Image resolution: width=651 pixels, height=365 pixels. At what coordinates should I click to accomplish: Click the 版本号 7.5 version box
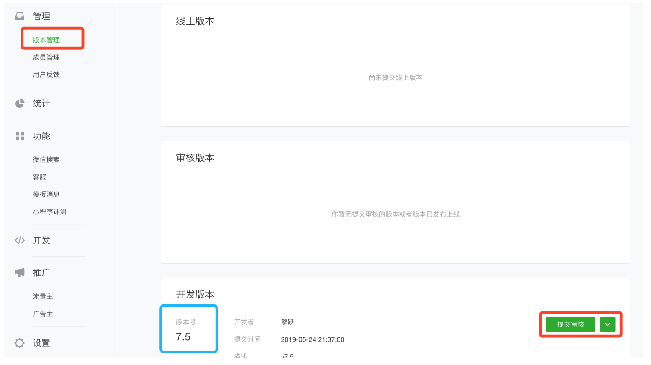tap(189, 329)
